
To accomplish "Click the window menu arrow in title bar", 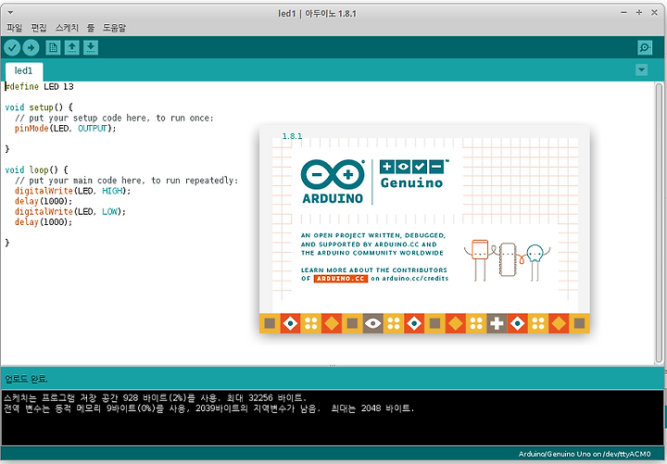I will 10,13.
